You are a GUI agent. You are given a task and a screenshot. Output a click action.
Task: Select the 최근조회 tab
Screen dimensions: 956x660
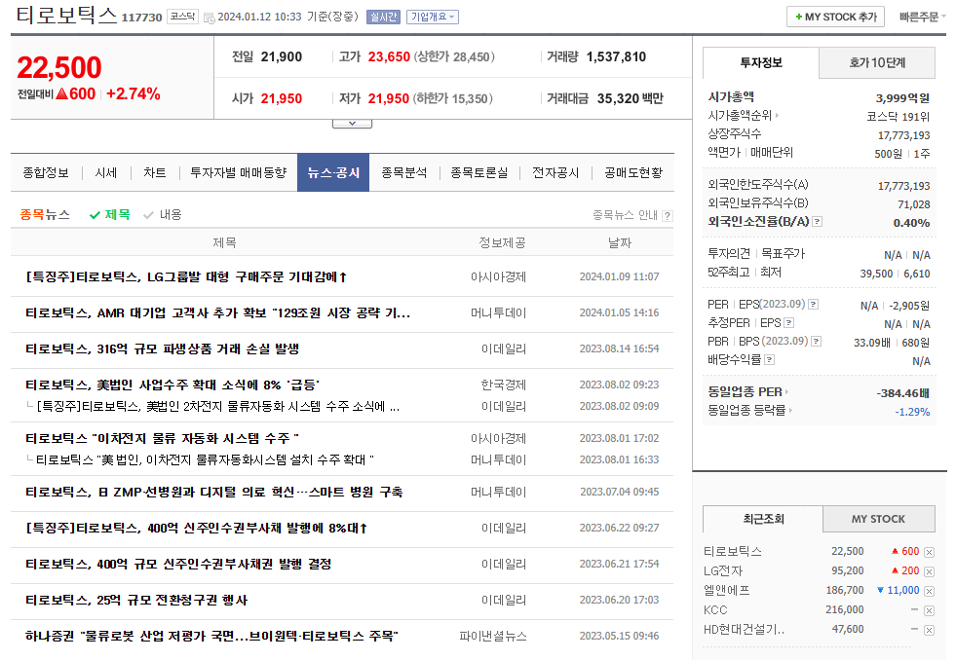click(x=763, y=520)
